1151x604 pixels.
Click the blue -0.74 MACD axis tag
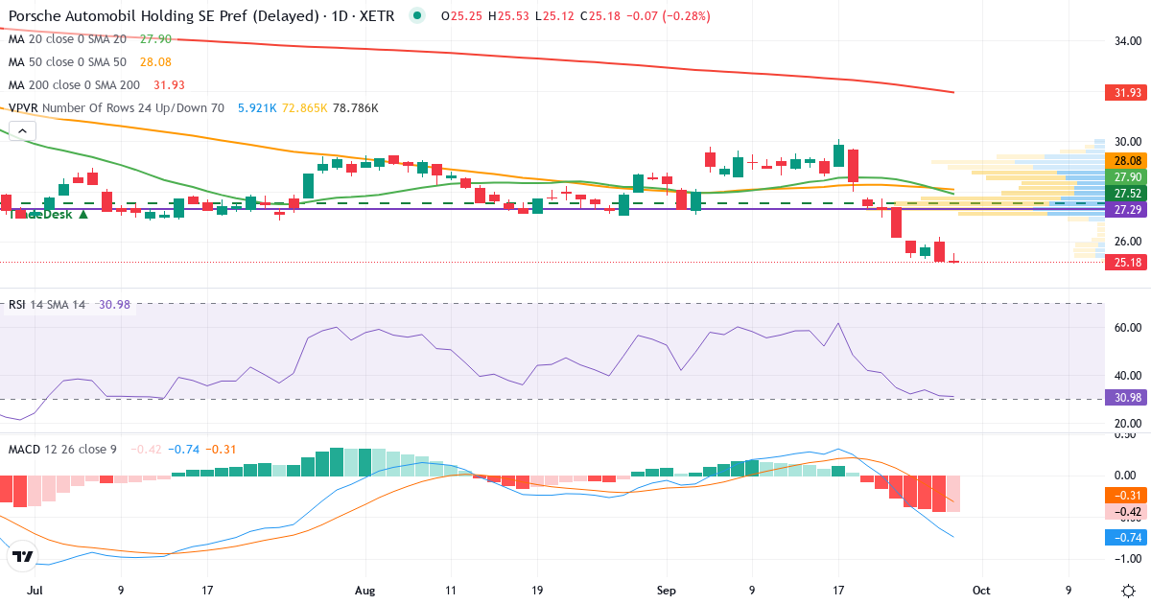coord(1127,537)
